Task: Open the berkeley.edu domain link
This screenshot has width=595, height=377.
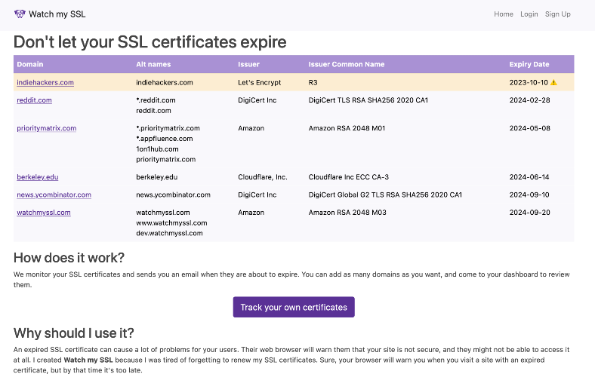Action: pos(38,177)
